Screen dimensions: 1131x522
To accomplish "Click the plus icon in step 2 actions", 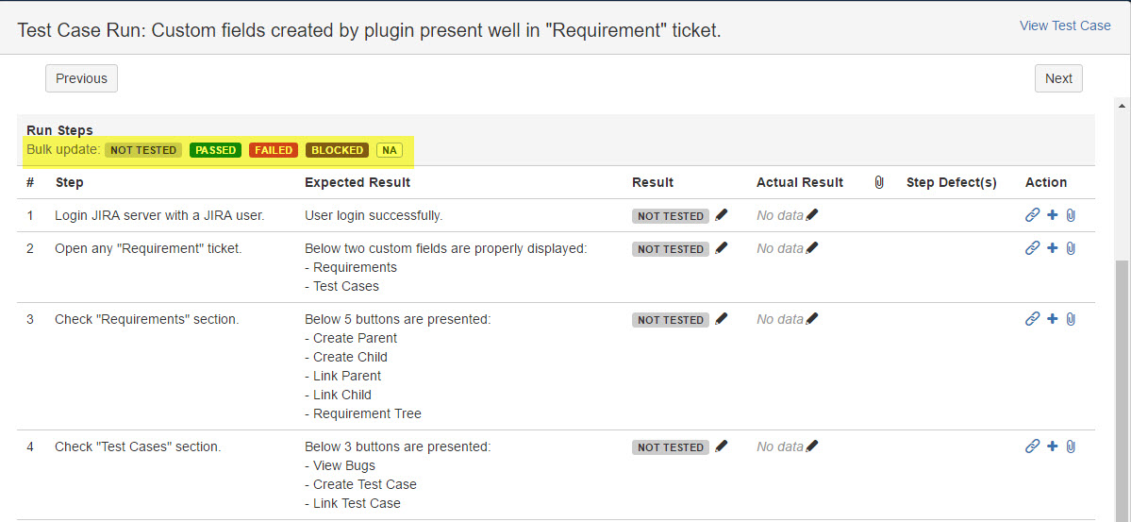I will click(1053, 248).
